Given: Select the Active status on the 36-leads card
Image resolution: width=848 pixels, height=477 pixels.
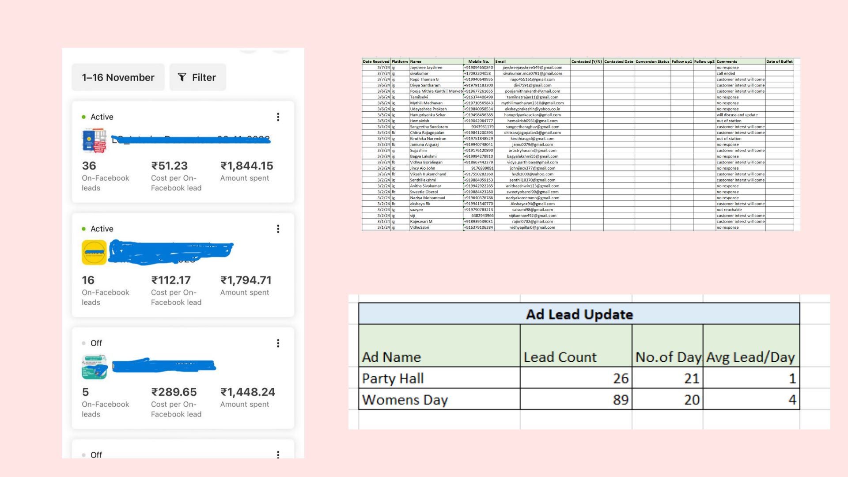Looking at the screenshot, I should coord(98,117).
